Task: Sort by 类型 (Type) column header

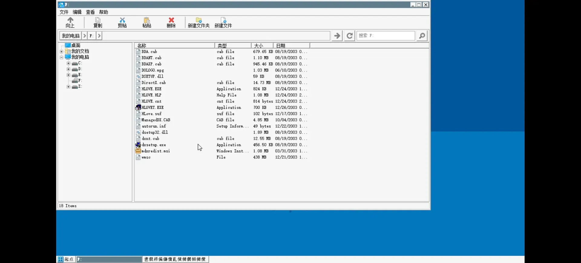Action: pyautogui.click(x=233, y=46)
